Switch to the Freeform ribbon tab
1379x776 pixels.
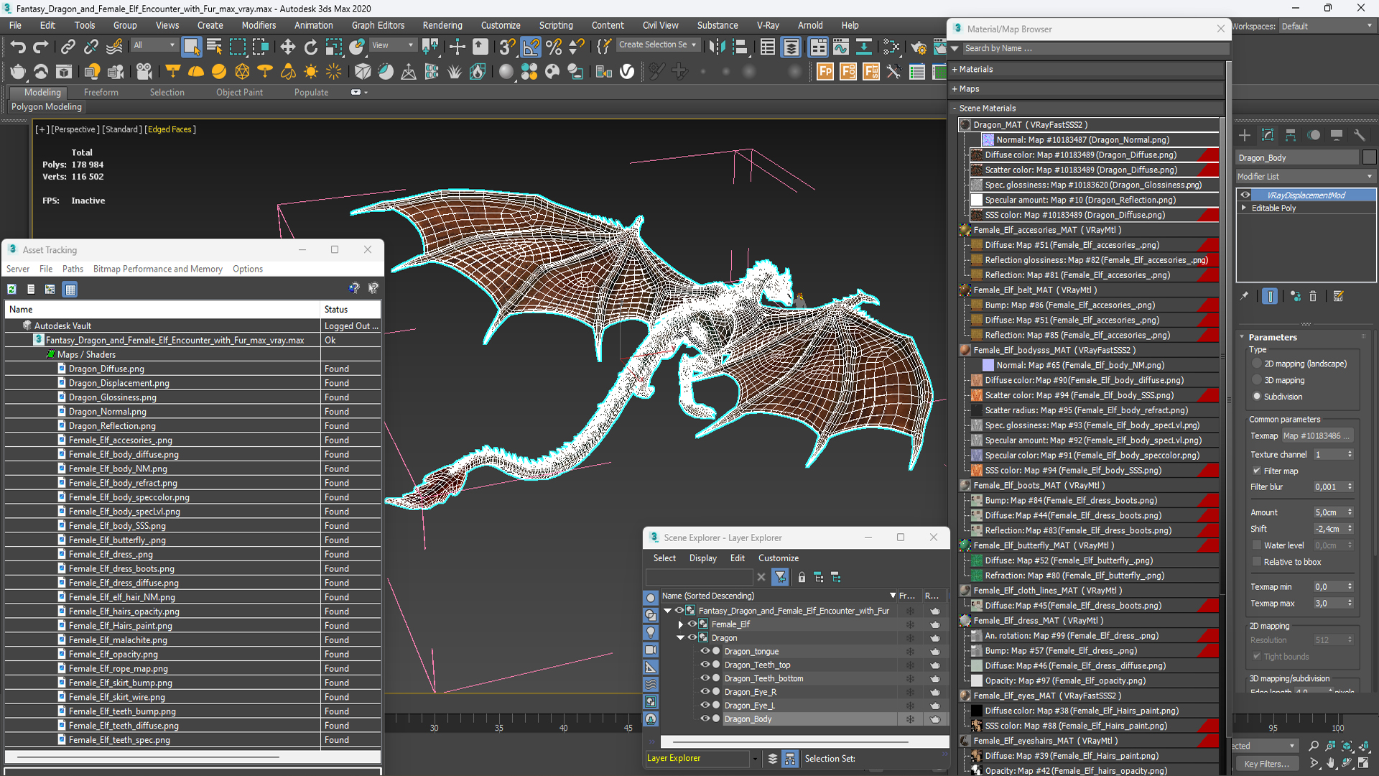click(x=101, y=92)
